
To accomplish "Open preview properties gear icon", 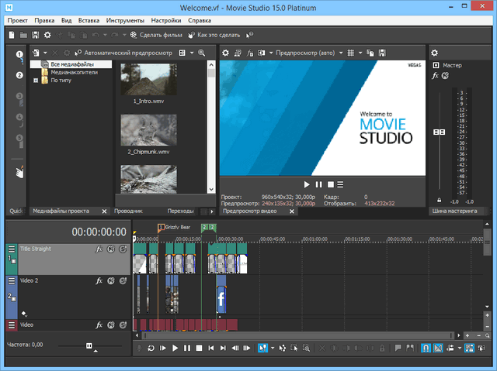I will pyautogui.click(x=225, y=53).
